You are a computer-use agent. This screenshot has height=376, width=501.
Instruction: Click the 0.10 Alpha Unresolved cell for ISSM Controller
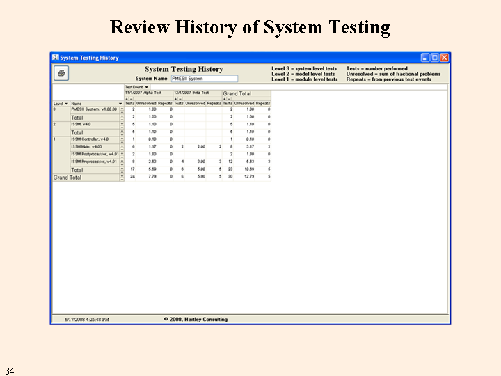coord(146,139)
